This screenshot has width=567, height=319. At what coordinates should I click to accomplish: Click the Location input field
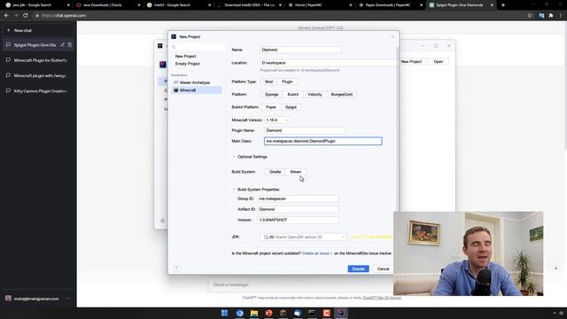(328, 63)
